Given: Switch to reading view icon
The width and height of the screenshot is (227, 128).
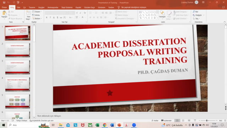Looking at the screenshot, I should point(189,121).
